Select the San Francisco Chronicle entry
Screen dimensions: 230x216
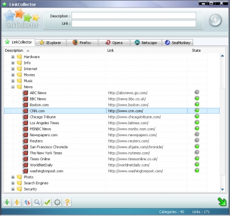point(49,147)
